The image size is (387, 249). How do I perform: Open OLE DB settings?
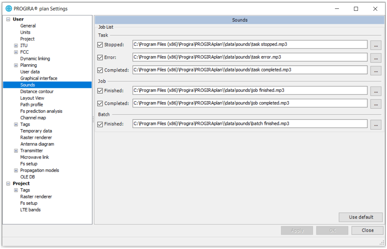pyautogui.click(x=28, y=177)
